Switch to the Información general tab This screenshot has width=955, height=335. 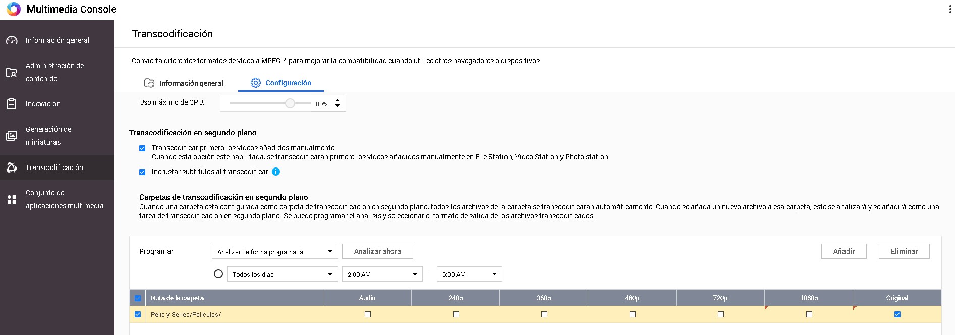184,83
